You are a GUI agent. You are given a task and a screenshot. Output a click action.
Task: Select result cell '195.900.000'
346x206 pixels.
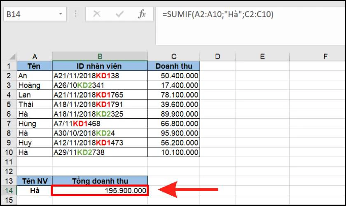tap(100, 190)
